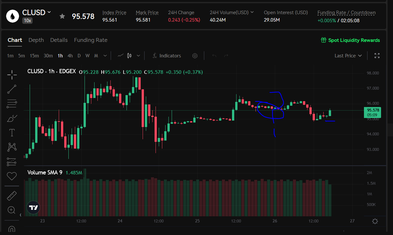Switch to the Depth tab

36,40
